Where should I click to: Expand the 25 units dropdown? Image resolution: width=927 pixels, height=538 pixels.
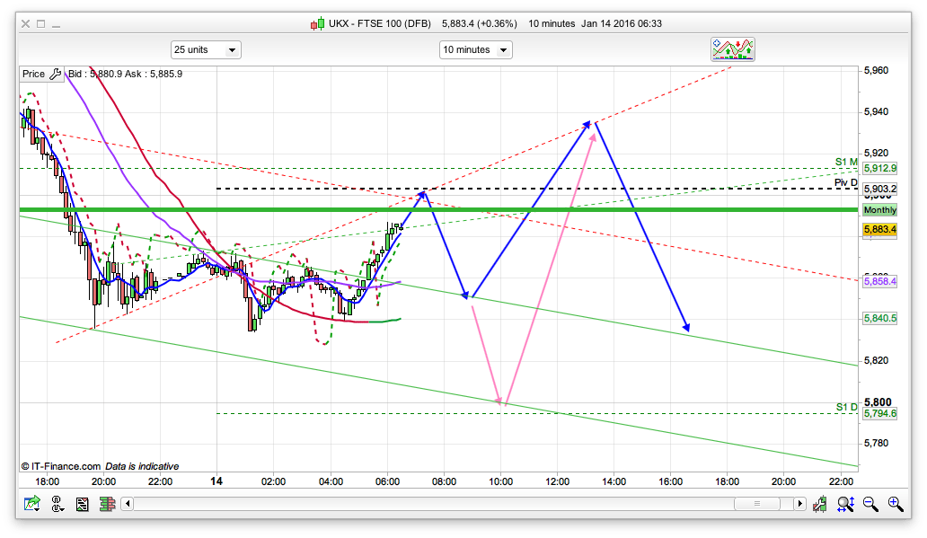coord(206,49)
